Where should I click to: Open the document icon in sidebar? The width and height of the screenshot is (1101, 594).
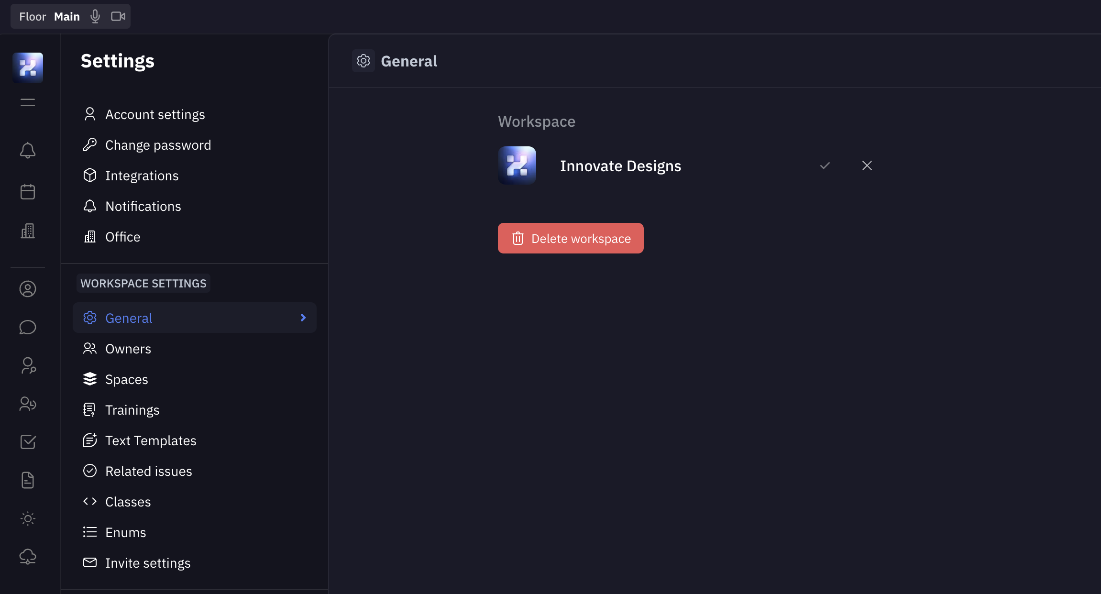click(x=28, y=480)
